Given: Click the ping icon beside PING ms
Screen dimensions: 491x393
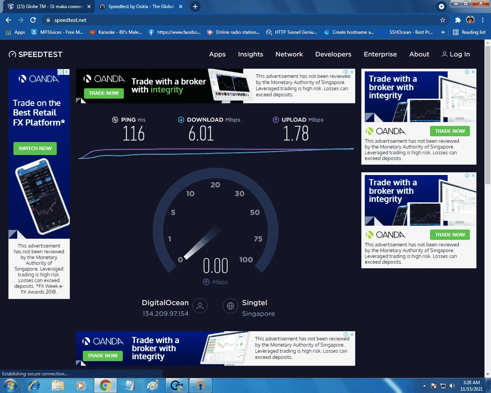Looking at the screenshot, I should coord(115,120).
